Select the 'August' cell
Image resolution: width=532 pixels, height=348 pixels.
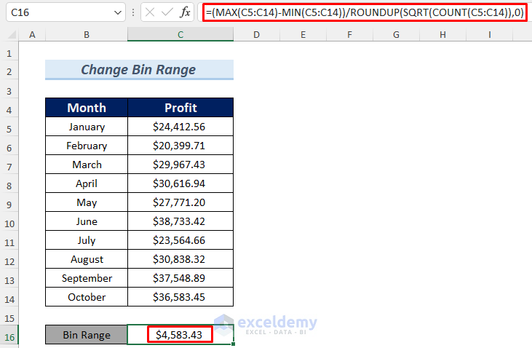[x=87, y=259]
